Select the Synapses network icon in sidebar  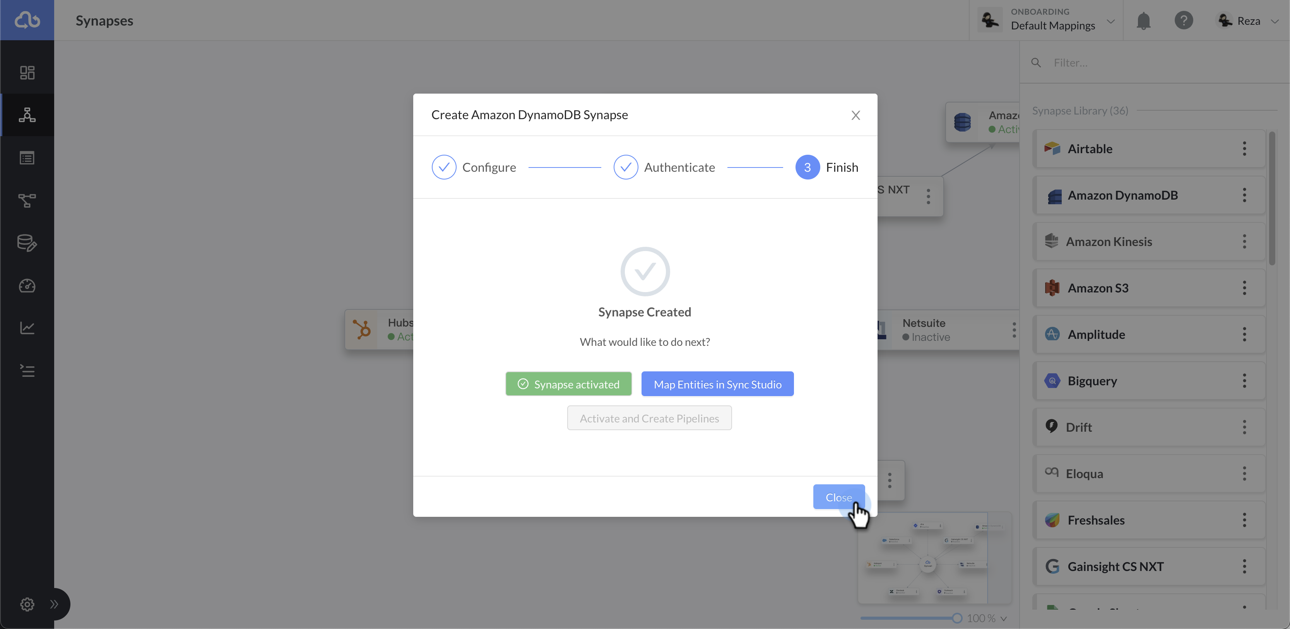click(x=27, y=115)
